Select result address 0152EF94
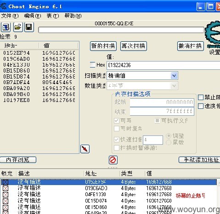The image size is (220, 214). pos(17,53)
